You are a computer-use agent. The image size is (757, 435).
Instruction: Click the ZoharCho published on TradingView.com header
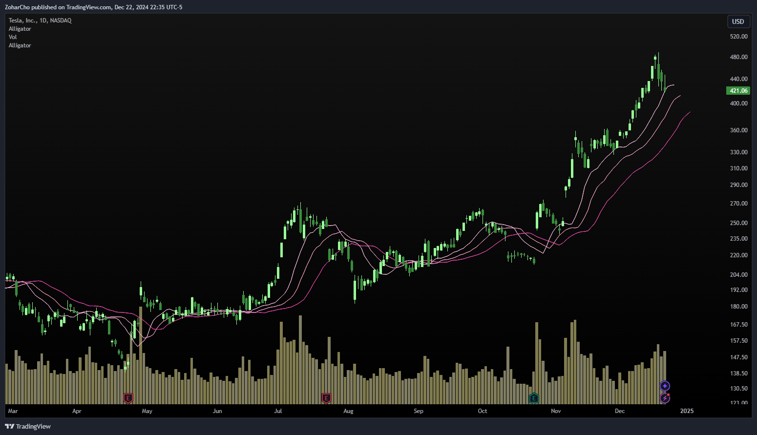93,7
